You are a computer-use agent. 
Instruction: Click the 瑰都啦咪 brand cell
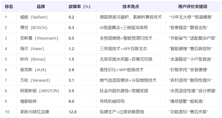[x=29, y=101]
